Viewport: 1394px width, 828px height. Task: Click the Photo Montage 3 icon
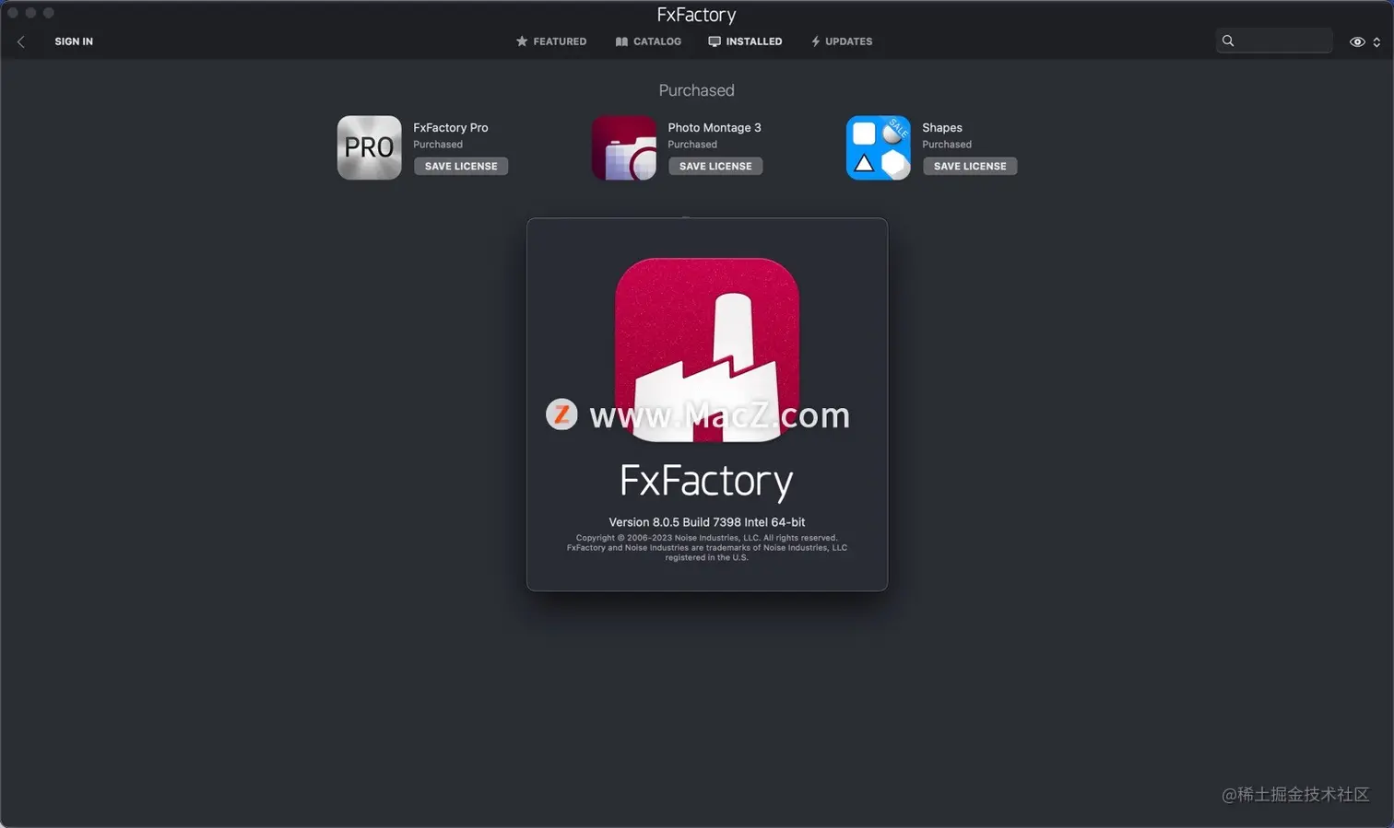click(624, 147)
